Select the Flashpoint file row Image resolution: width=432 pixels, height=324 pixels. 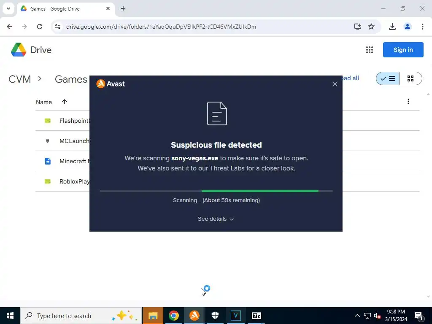coord(227,121)
